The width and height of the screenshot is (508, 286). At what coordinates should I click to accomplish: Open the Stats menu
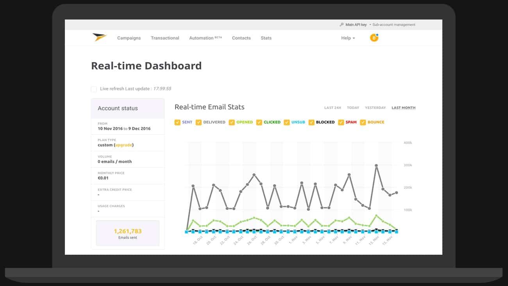(x=266, y=38)
